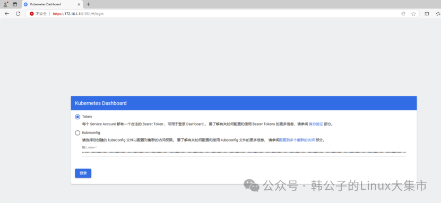Click the Kubeconfig description text
This screenshot has width=441, height=203.
204,140
